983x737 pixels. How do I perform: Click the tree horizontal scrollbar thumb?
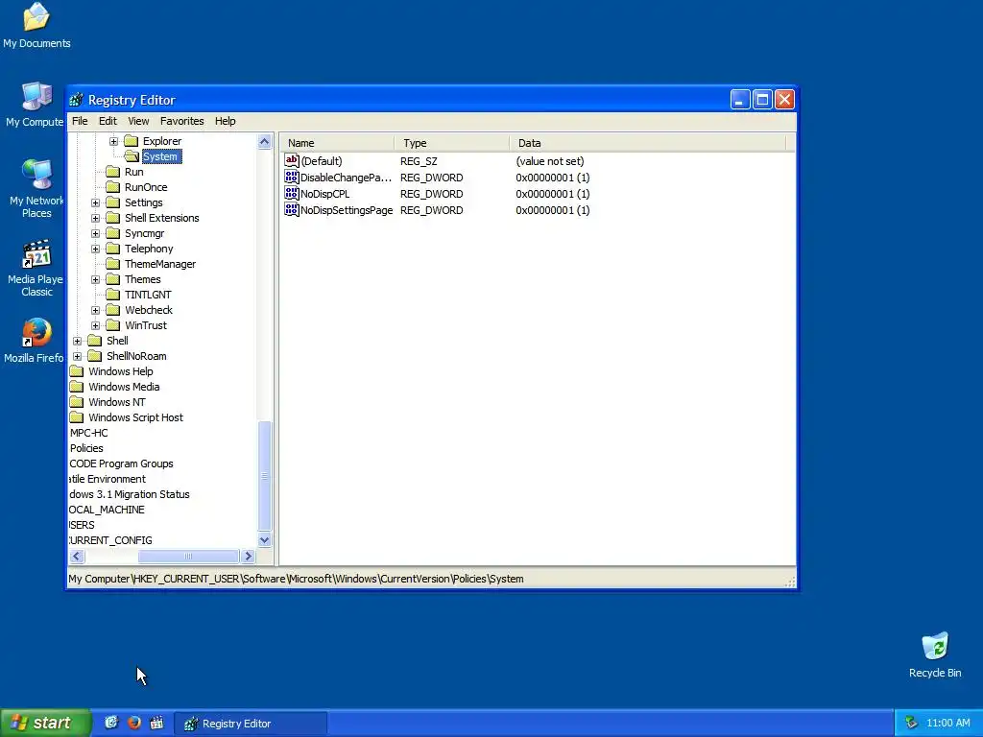(188, 556)
